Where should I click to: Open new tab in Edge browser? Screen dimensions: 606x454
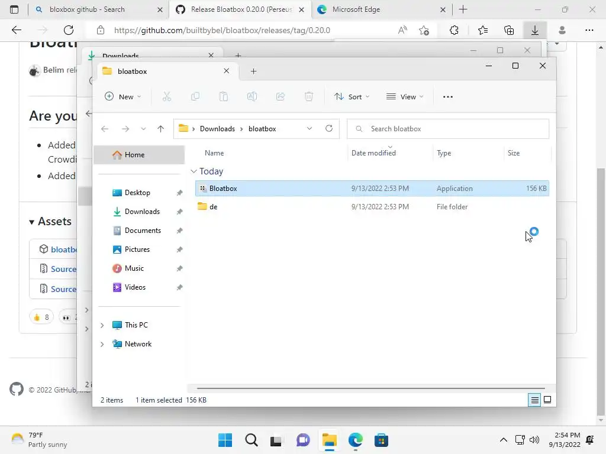pyautogui.click(x=463, y=9)
